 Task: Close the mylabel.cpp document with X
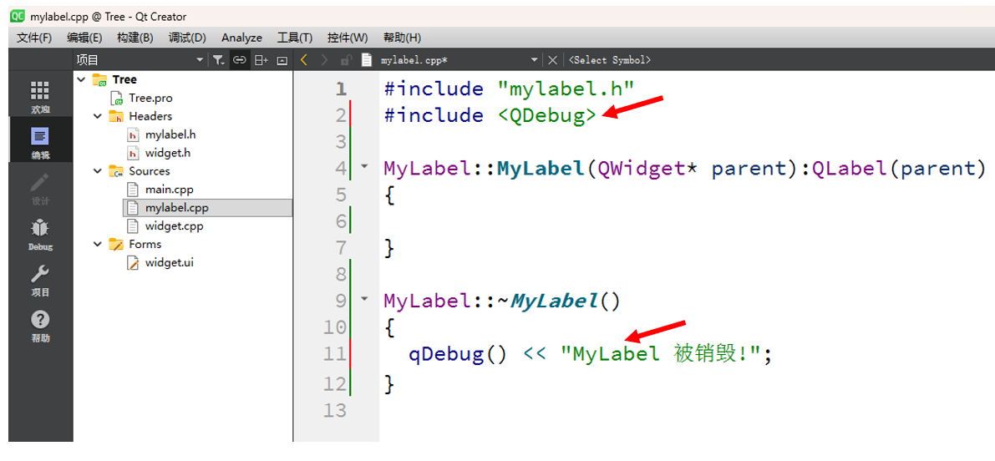click(x=553, y=60)
